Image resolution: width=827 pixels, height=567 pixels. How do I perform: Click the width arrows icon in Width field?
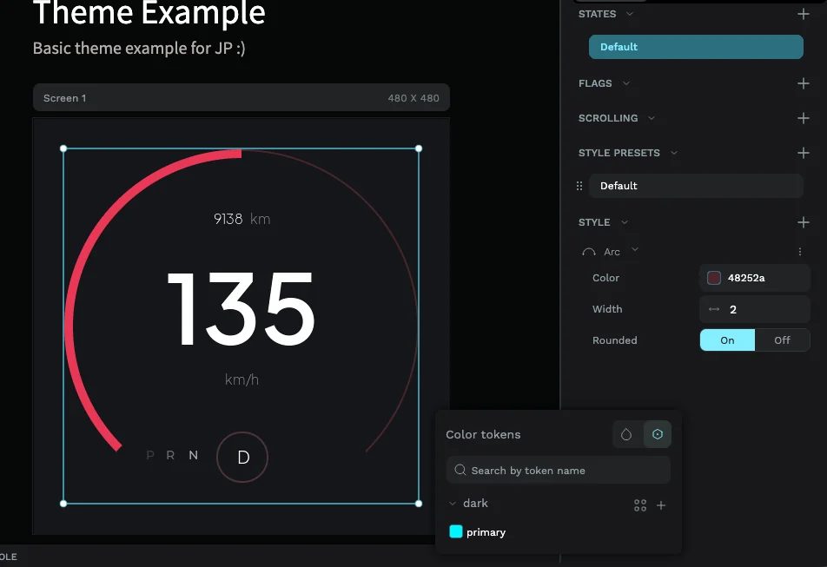tap(713, 309)
